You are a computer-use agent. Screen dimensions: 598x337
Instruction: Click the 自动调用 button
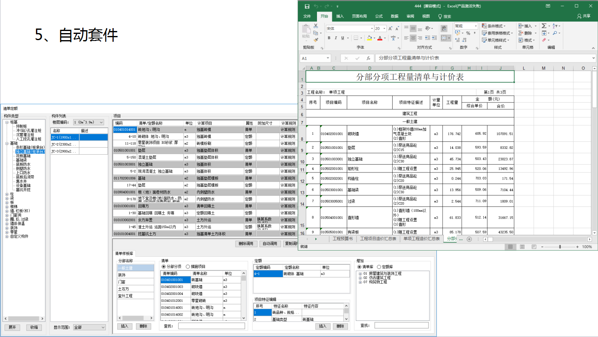pos(270,244)
